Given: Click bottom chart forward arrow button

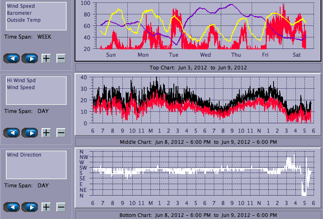Looking at the screenshot, I should click(30, 207).
